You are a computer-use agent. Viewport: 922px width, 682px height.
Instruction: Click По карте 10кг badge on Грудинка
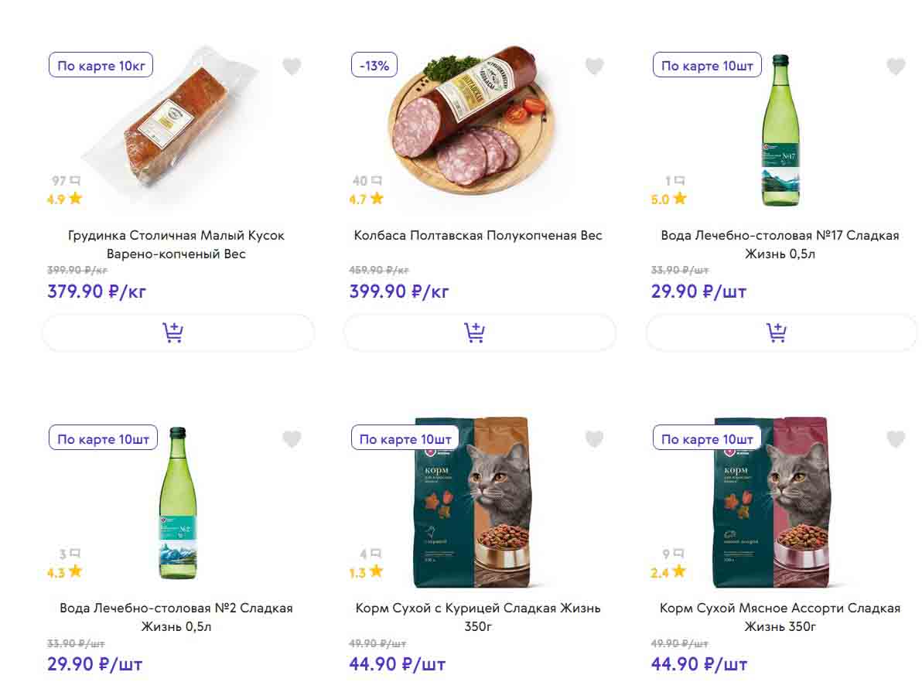coord(101,66)
